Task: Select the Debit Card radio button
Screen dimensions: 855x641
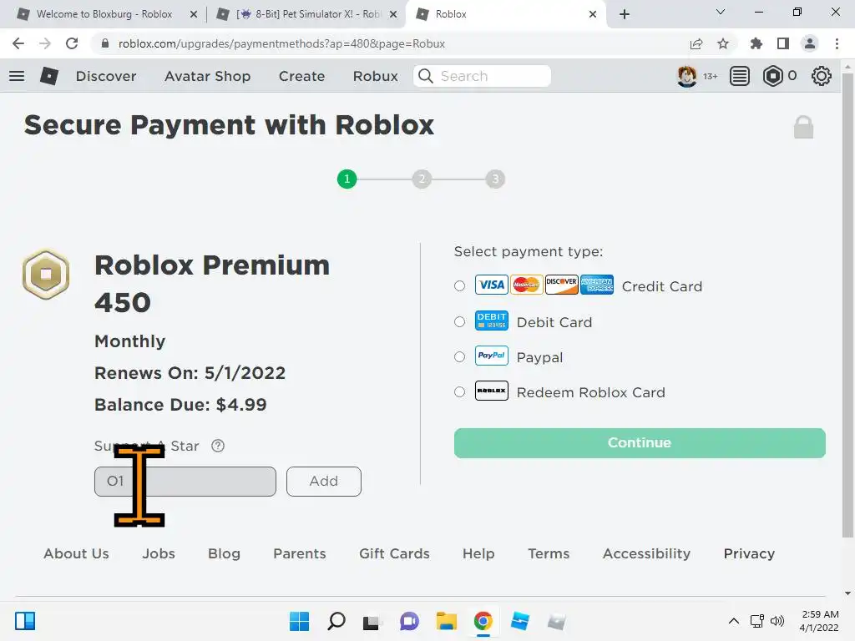Action: [x=460, y=321]
